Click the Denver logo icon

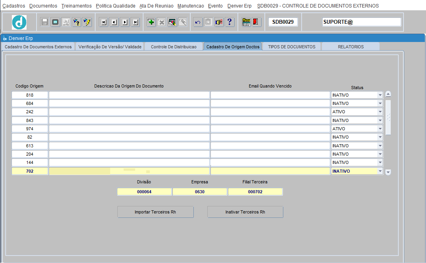point(19,22)
